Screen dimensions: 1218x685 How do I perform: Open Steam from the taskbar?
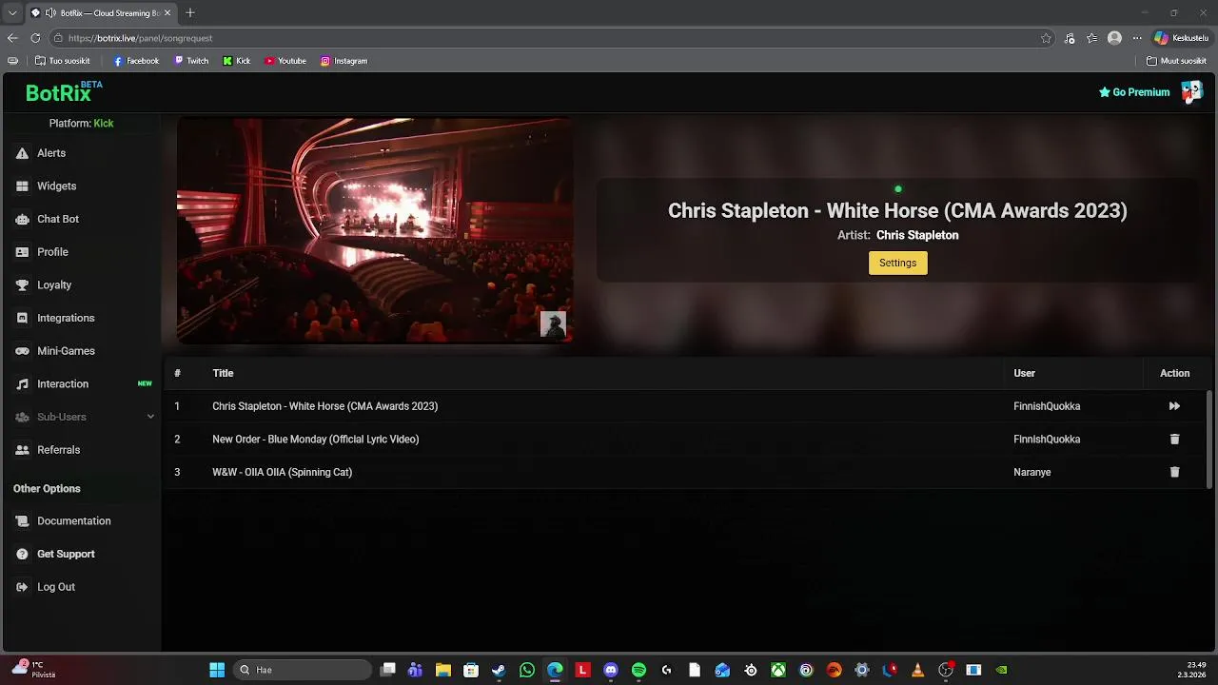499,670
